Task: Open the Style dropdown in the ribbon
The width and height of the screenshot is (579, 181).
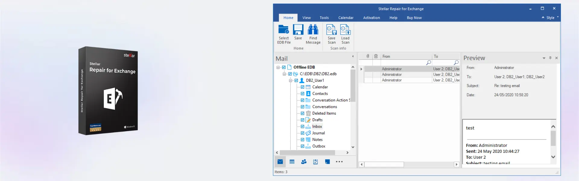Action: (550, 17)
